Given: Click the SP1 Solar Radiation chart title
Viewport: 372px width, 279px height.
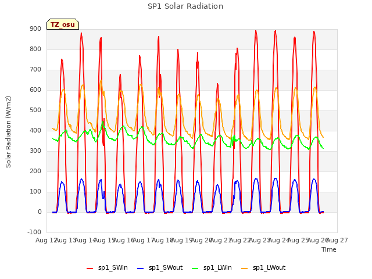Looking at the screenshot, I should [x=185, y=6].
